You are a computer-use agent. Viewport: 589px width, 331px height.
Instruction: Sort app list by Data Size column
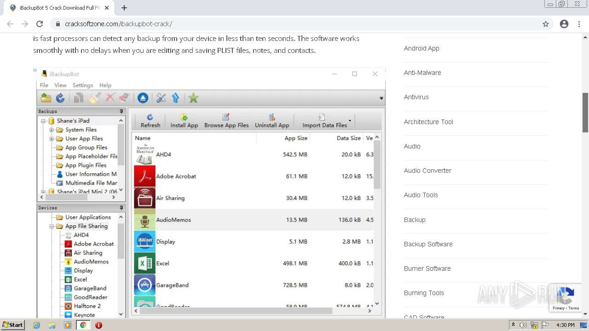[349, 138]
